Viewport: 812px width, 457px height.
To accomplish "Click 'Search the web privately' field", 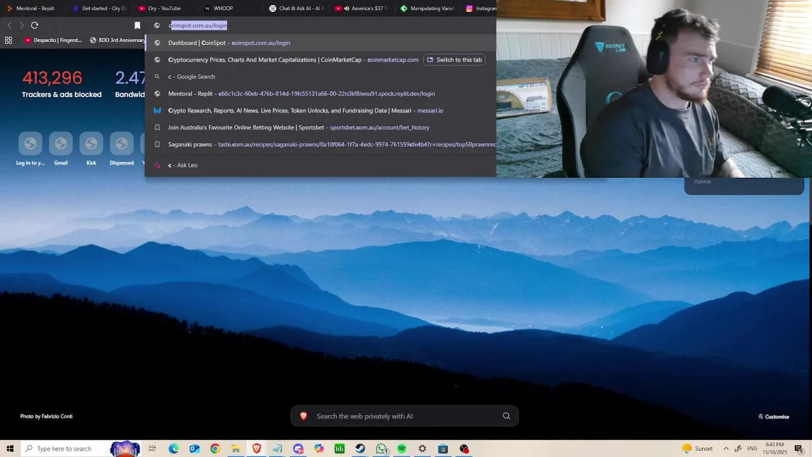I will coord(405,416).
